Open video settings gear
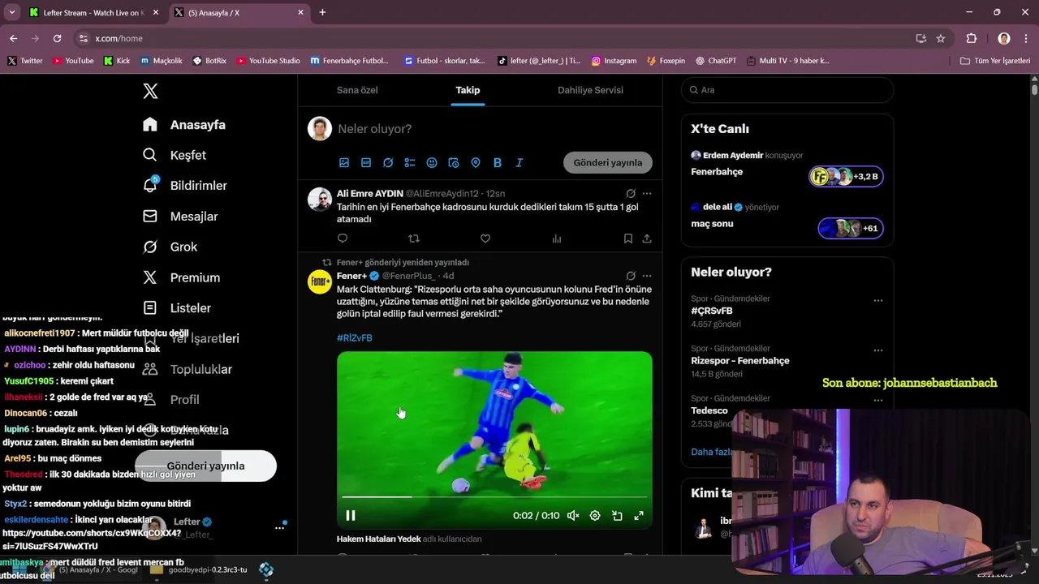Image resolution: width=1039 pixels, height=584 pixels. coord(595,516)
